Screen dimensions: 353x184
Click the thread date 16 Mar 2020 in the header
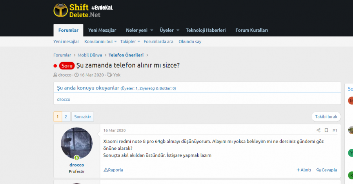coord(92,75)
